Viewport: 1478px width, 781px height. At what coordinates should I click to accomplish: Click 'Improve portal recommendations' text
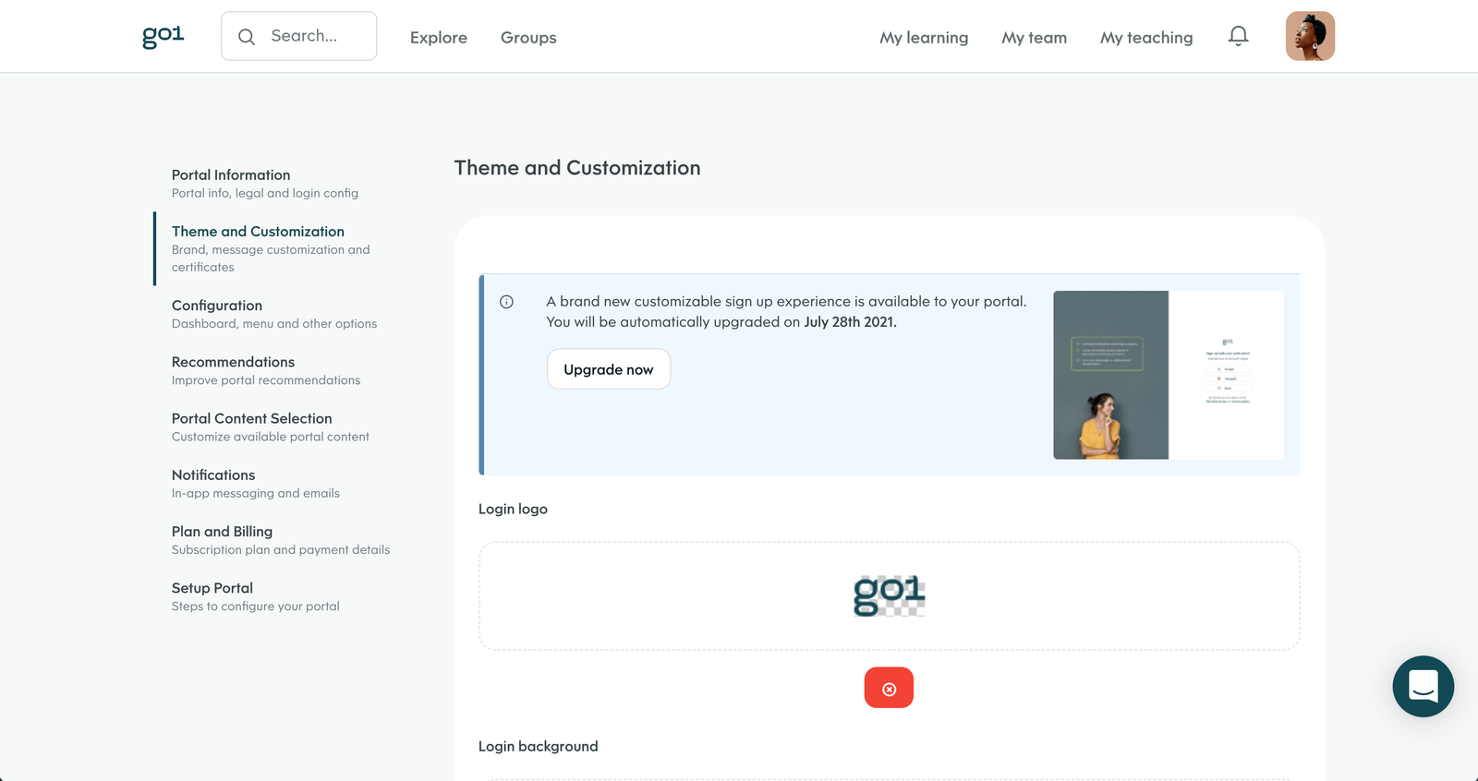pos(266,380)
